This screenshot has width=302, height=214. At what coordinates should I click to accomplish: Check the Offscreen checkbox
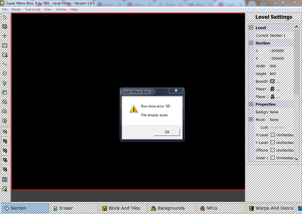click(272, 150)
